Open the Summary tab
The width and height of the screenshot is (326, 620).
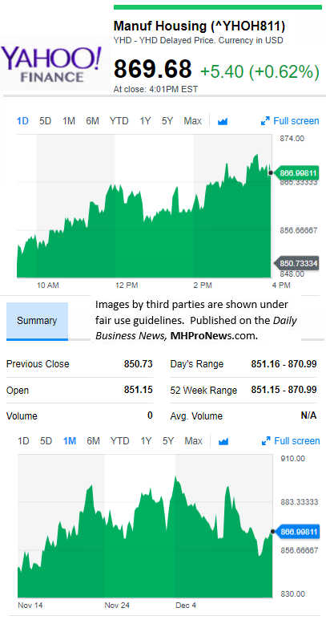[x=37, y=321]
